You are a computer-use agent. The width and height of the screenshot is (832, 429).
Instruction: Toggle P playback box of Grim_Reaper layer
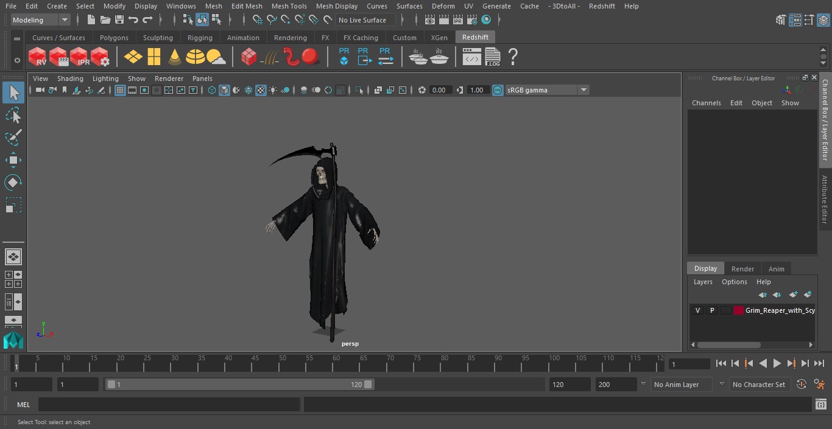coord(711,310)
